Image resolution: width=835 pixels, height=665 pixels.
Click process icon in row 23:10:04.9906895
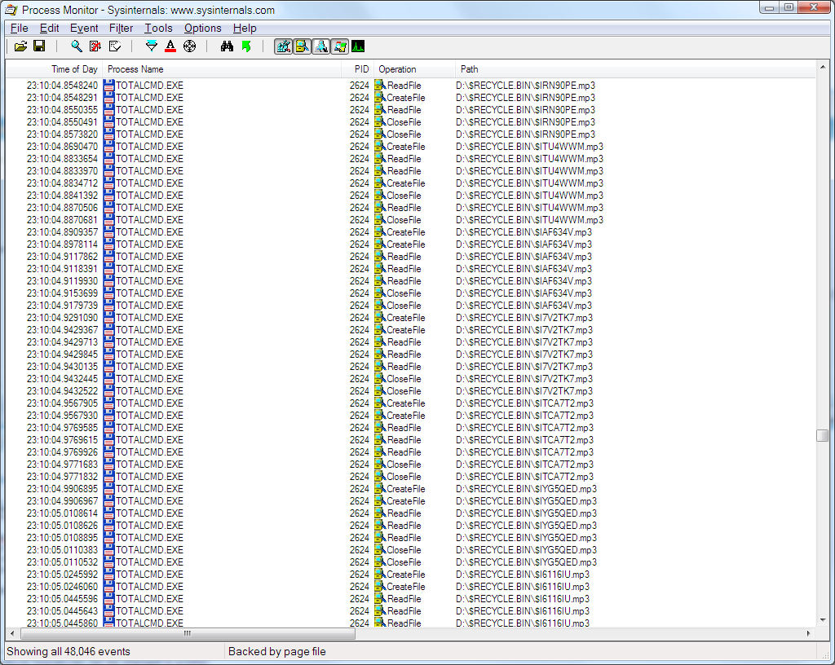tap(109, 489)
